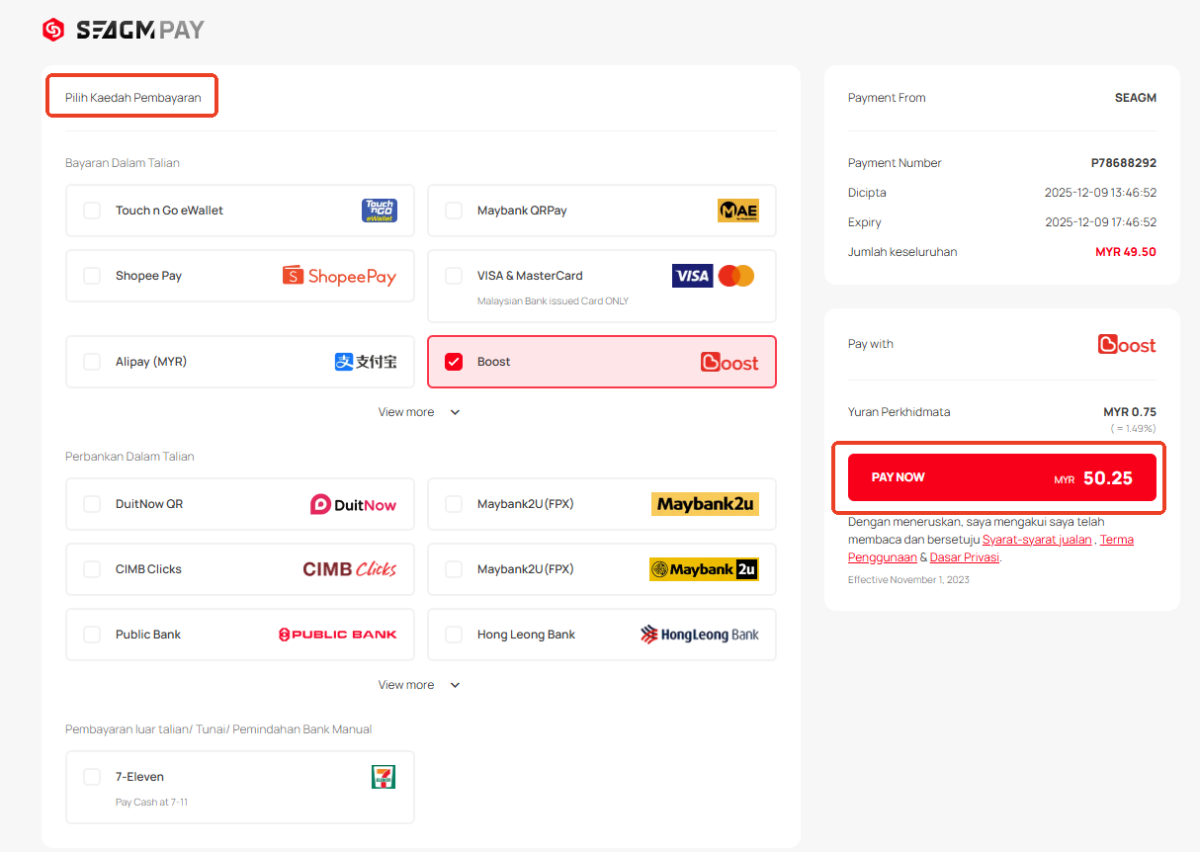The image size is (1200, 852).
Task: Click the Hong Leong Bank logo
Action: tap(699, 635)
